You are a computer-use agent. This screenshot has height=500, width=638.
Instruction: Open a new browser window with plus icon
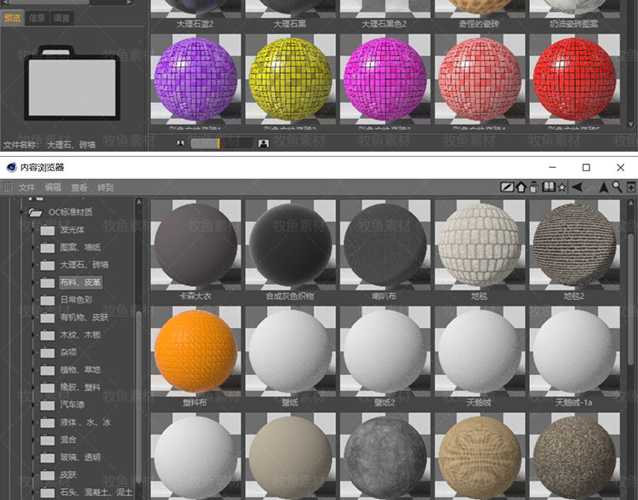click(631, 187)
